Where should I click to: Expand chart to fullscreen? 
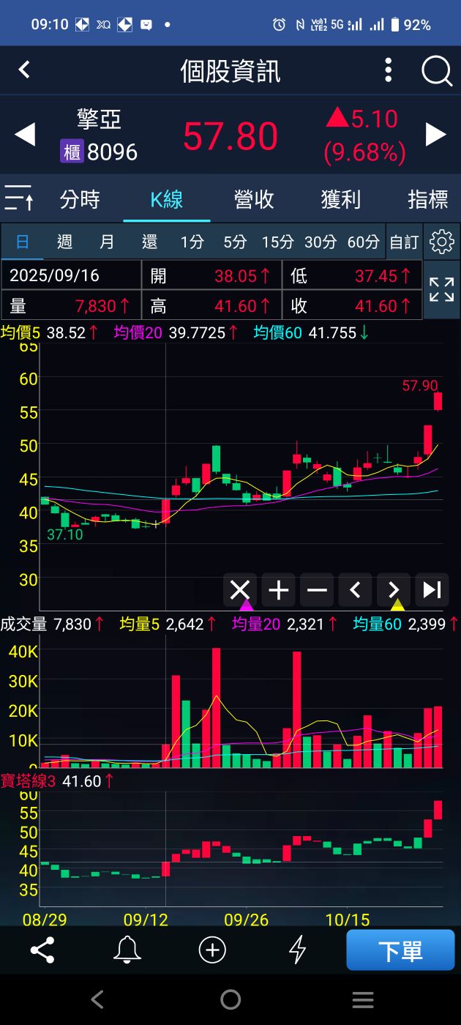442,290
